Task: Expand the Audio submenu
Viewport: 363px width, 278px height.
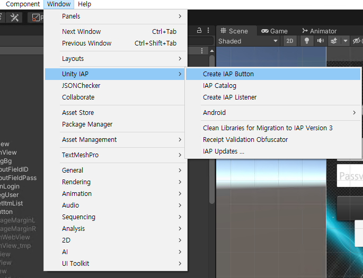Action: point(116,205)
